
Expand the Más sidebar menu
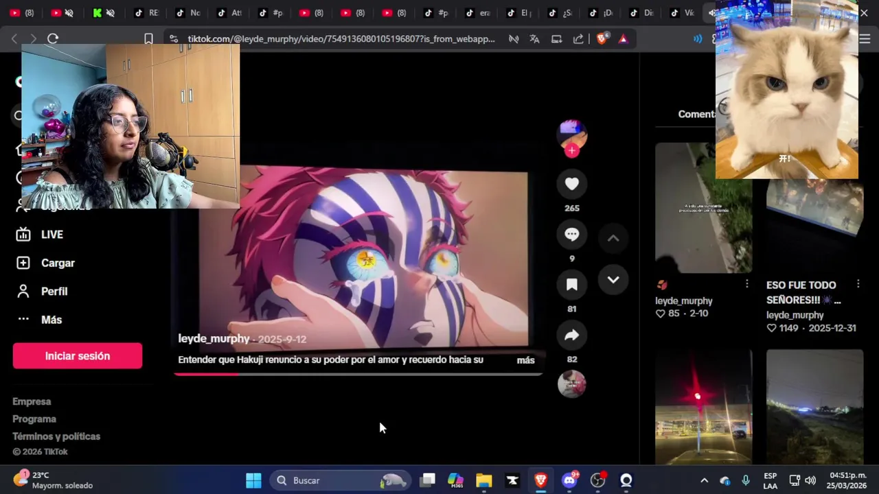52,320
